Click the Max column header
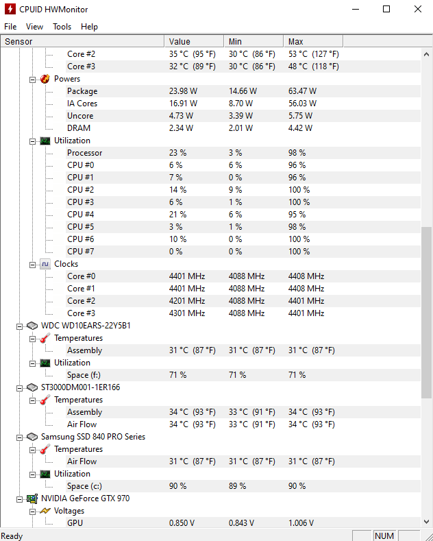This screenshot has height=541, width=433. [295, 42]
